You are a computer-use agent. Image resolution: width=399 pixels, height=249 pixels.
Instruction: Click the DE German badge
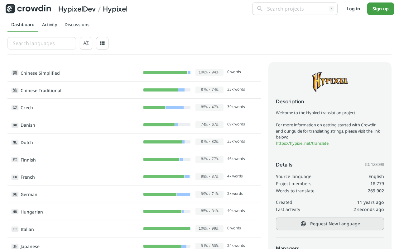point(15,194)
